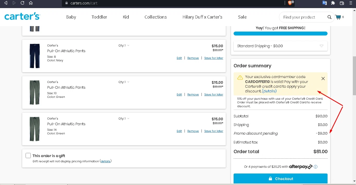Dismiss the CARDOFFER10 promo notice
Viewport: 356px width, 185px height.
click(323, 79)
